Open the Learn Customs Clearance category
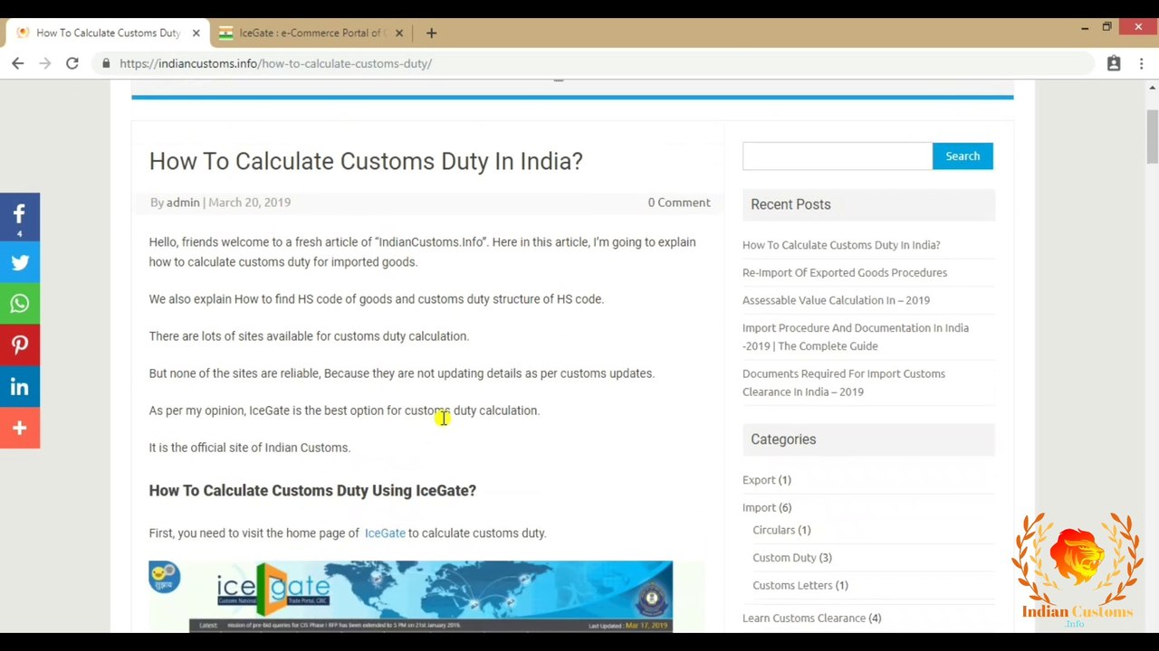Viewport: 1159px width, 651px height. coord(804,618)
